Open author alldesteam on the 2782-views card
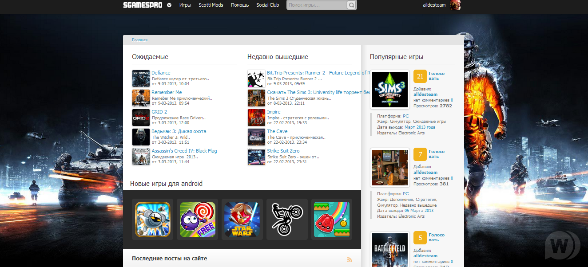 click(425, 94)
